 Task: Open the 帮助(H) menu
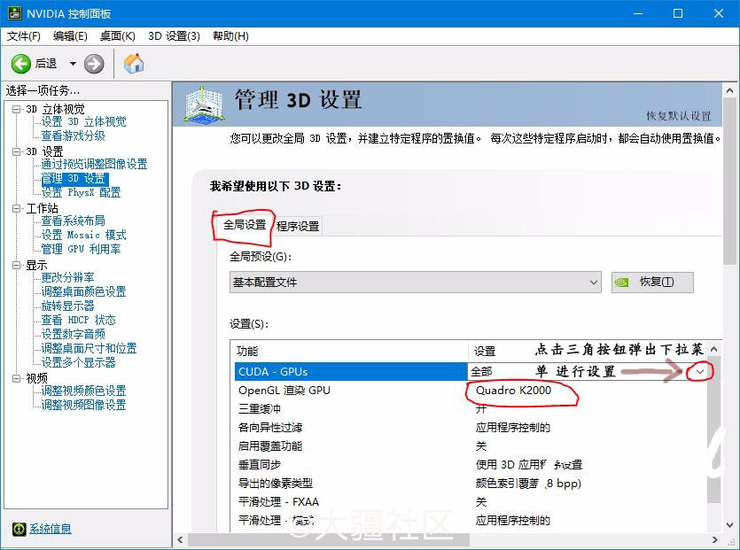(230, 36)
